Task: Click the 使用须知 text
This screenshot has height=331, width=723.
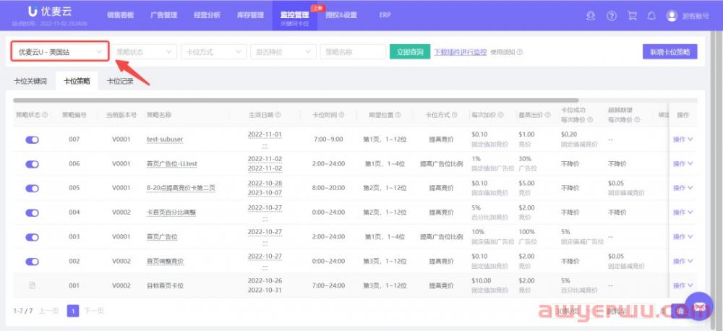Action: (502, 53)
